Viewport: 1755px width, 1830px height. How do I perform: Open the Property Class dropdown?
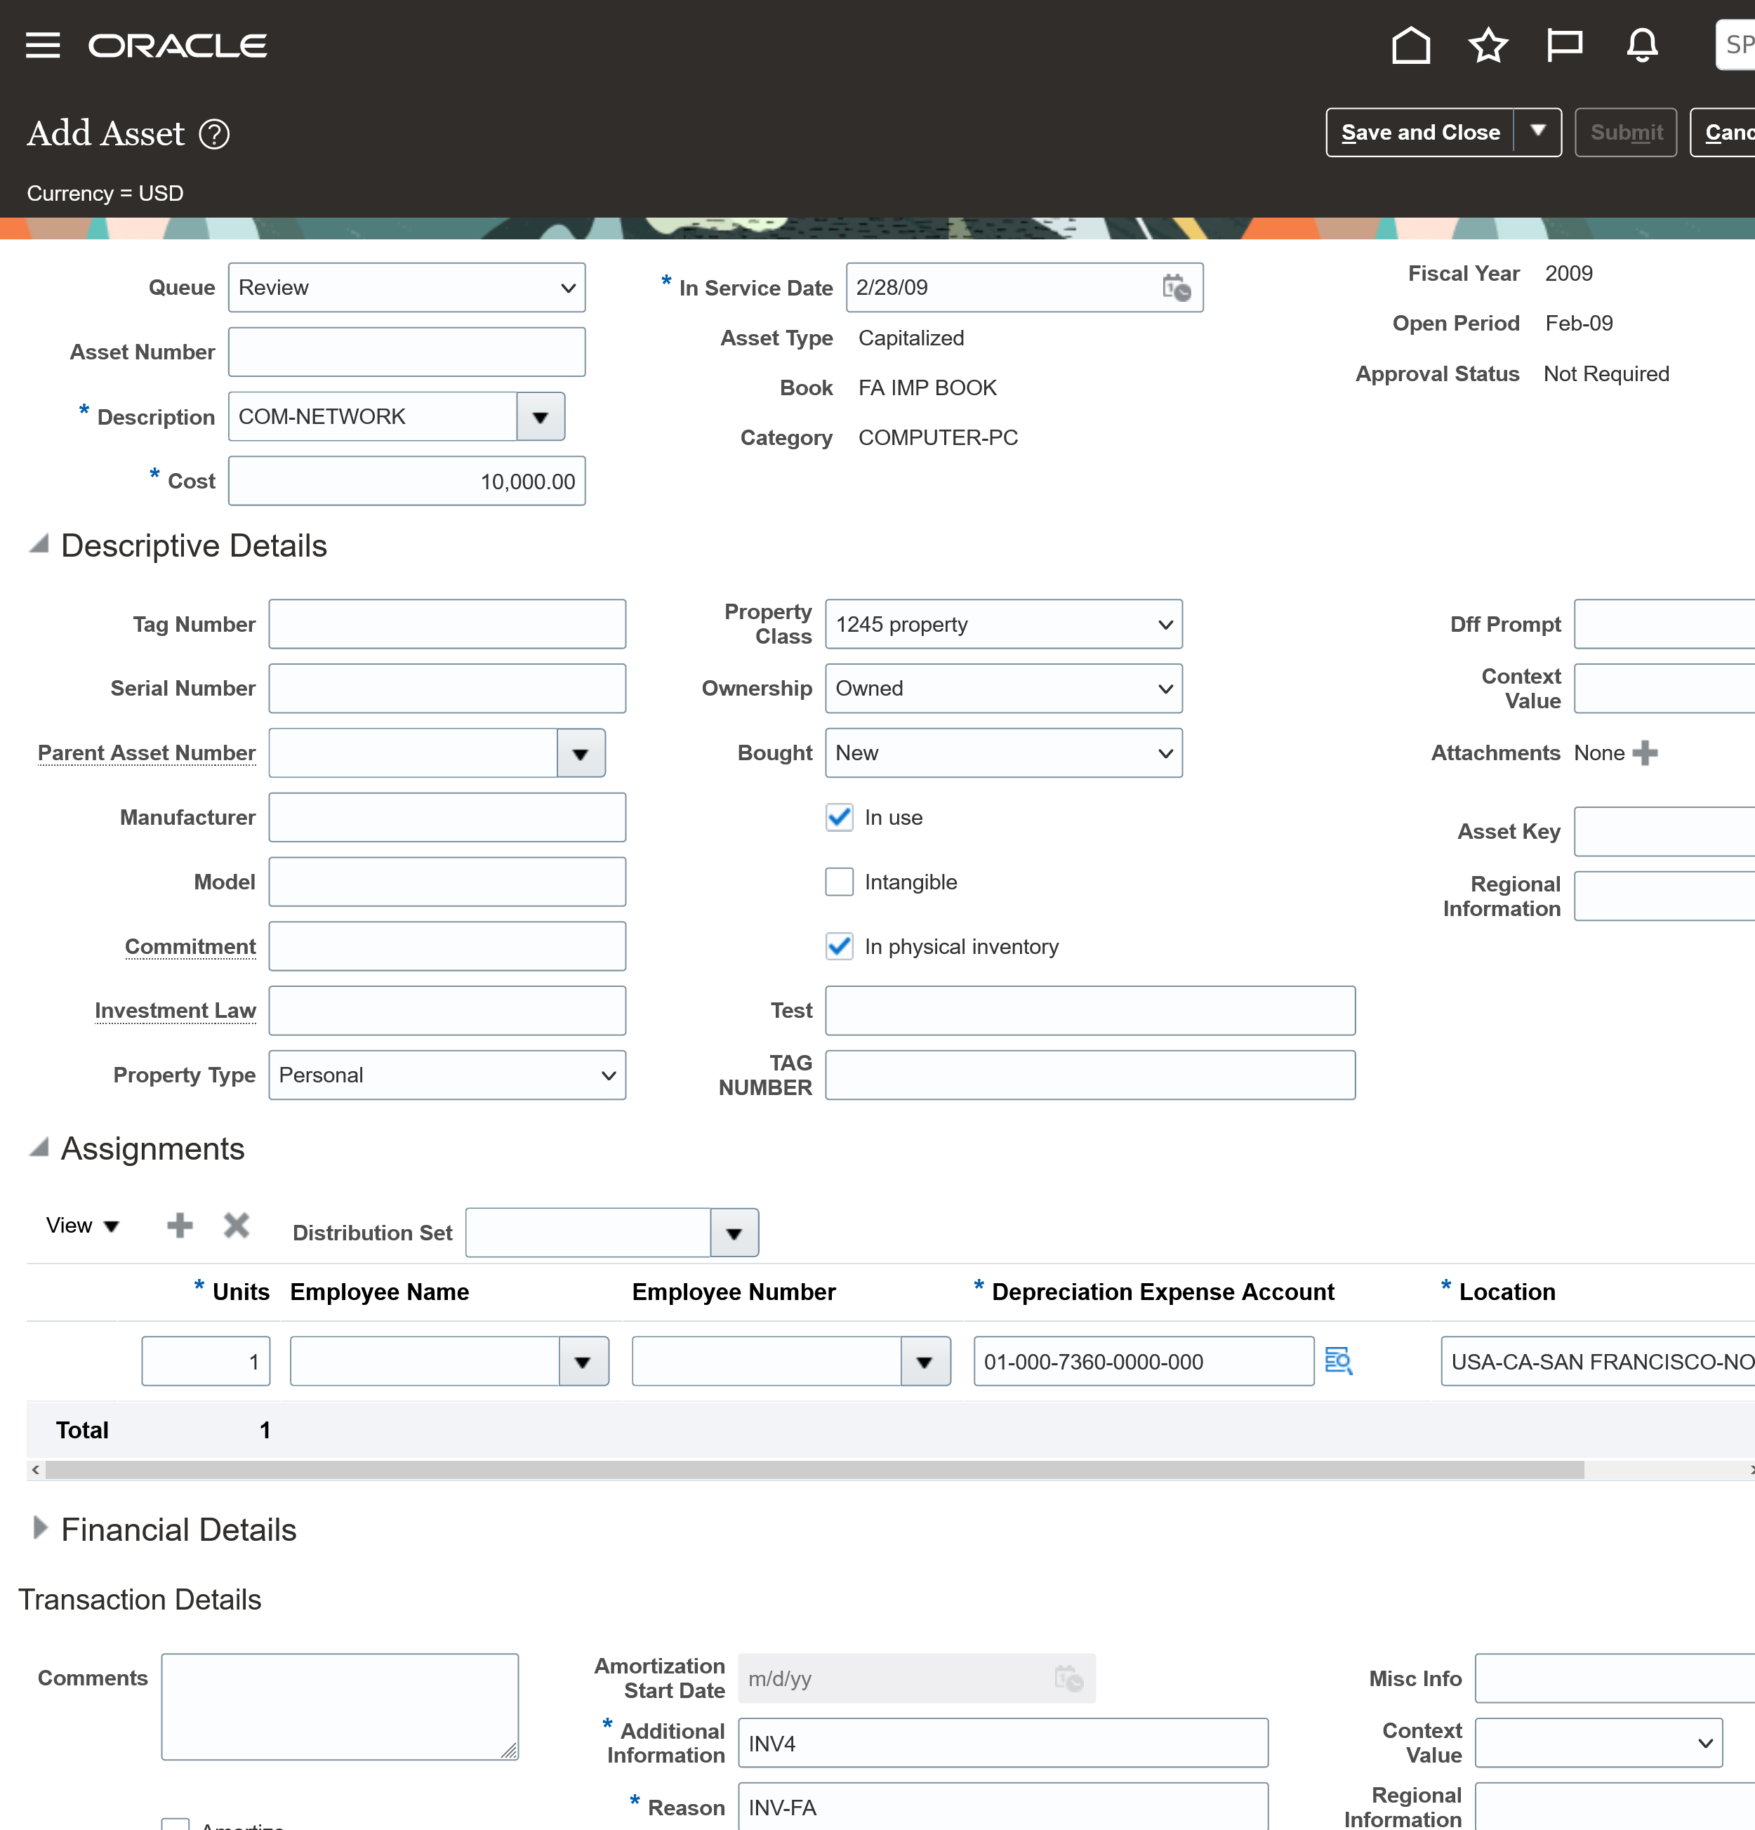tap(1002, 625)
